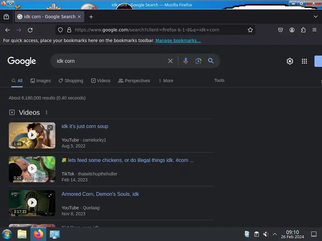Image resolution: width=322 pixels, height=241 pixels.
Task: Select the All results tab
Action: [17, 81]
